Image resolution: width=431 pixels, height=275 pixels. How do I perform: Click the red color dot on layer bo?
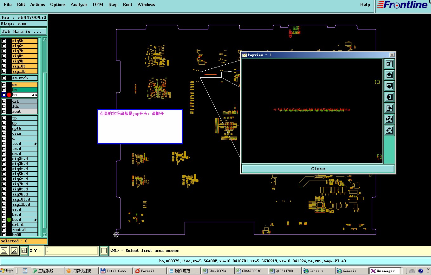tap(9, 95)
